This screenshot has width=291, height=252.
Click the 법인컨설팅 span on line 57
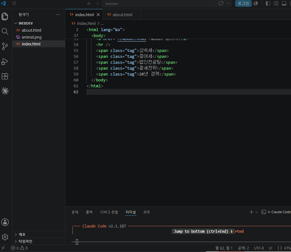[136, 62]
